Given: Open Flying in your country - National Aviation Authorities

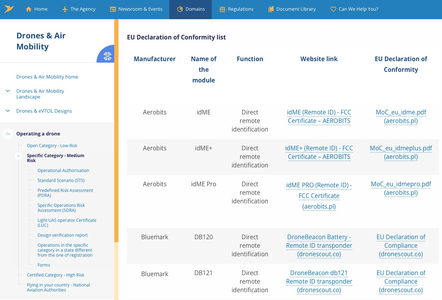Looking at the screenshot, I should point(59,288).
